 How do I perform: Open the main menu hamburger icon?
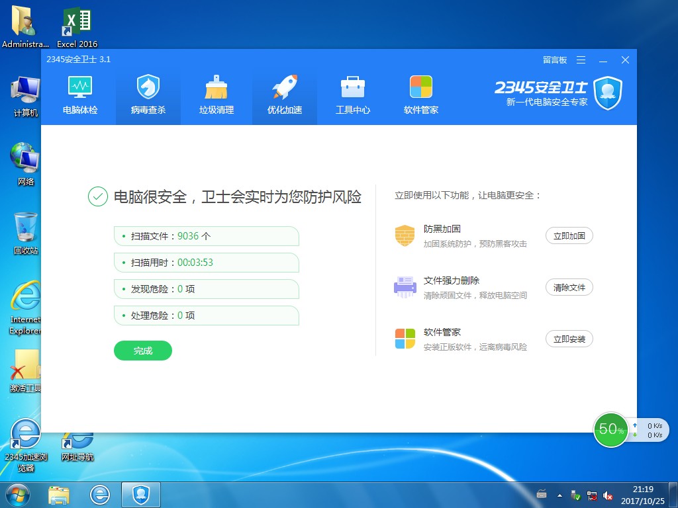coord(581,60)
